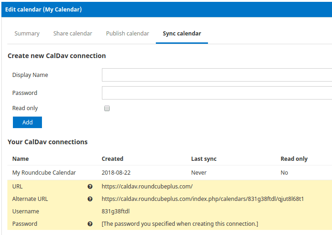The height and width of the screenshot is (235, 332).
Task: Click the Name column header
Action: click(21, 159)
